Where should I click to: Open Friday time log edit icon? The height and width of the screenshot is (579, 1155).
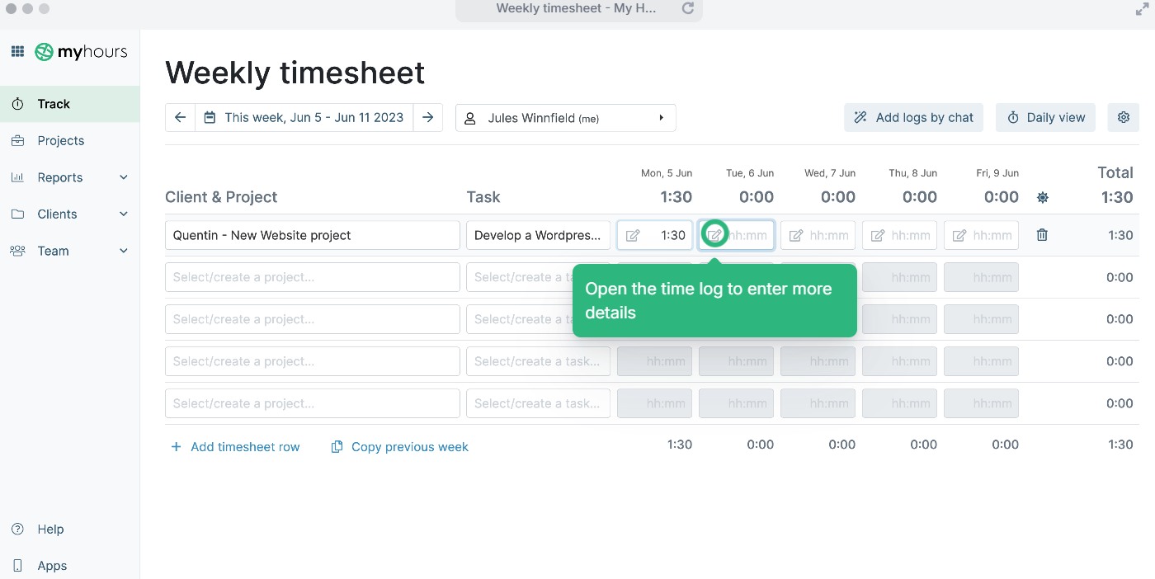[959, 236]
